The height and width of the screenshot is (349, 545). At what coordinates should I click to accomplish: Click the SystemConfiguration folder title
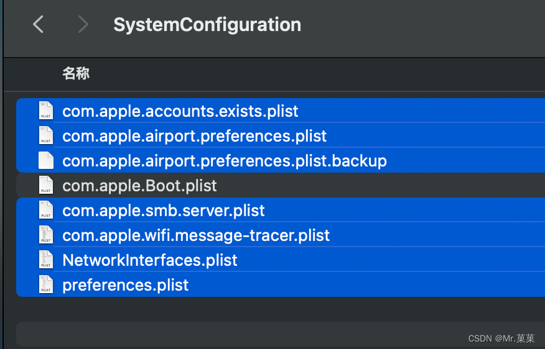tap(207, 25)
